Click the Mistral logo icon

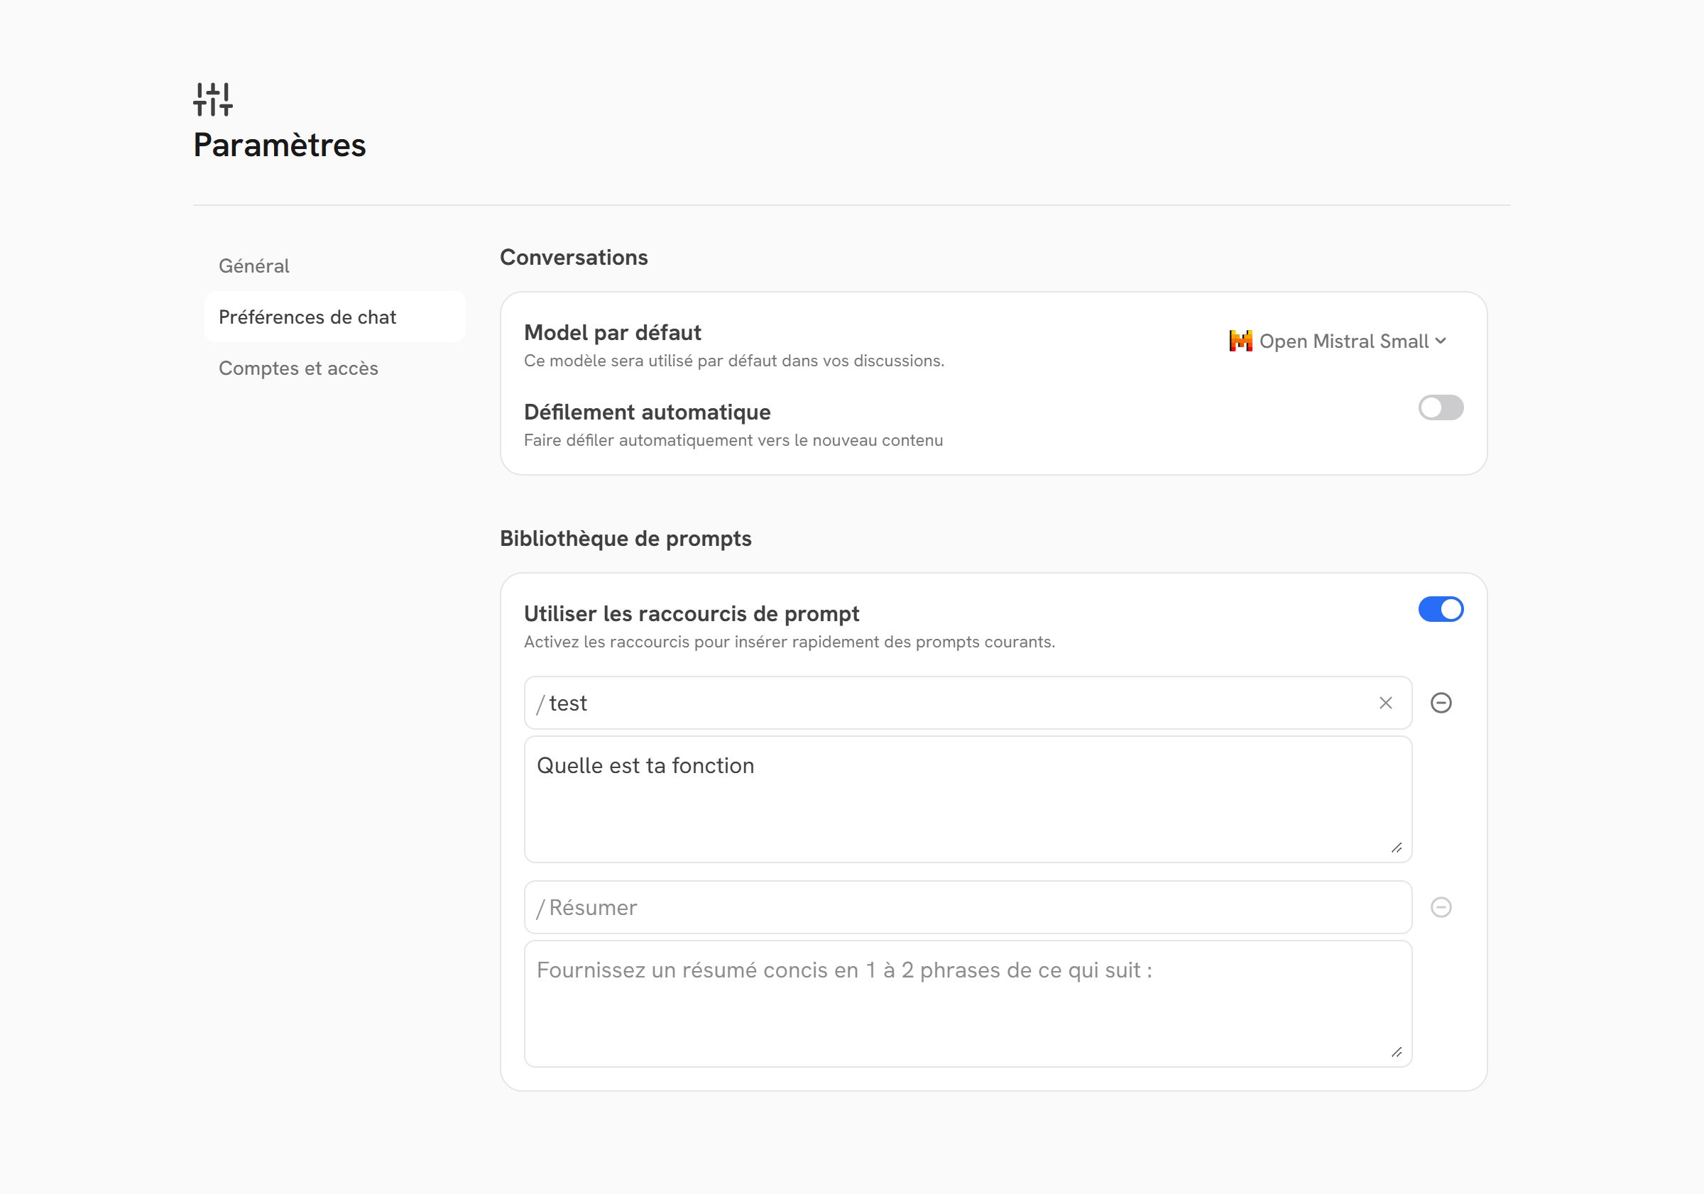click(x=1240, y=341)
